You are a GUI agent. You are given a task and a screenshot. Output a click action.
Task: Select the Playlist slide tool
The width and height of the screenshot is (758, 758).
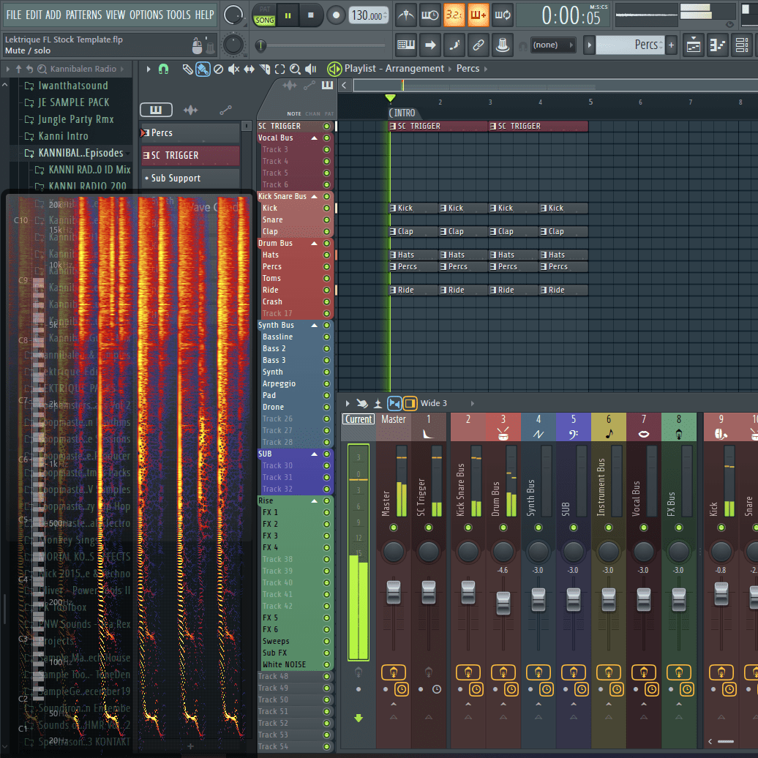[247, 68]
